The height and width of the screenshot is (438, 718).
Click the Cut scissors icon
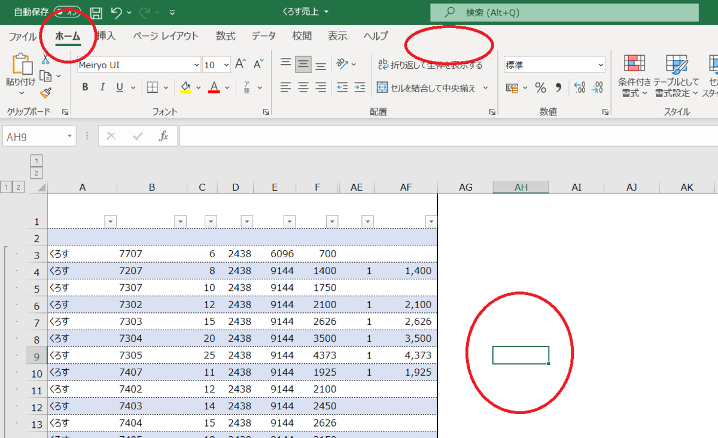click(x=45, y=60)
